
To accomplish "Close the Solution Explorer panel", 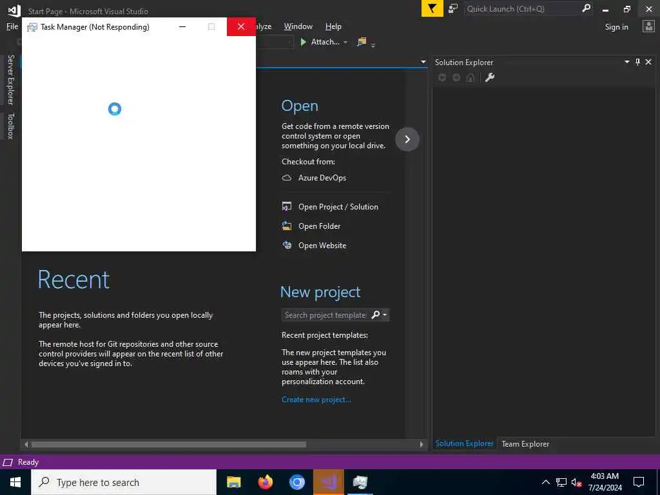I will point(648,62).
